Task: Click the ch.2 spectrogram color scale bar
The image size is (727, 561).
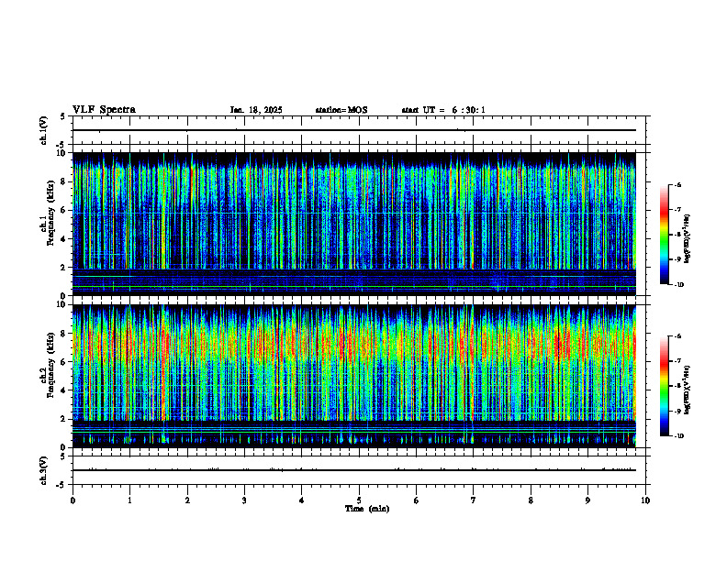Action: pyautogui.click(x=664, y=386)
